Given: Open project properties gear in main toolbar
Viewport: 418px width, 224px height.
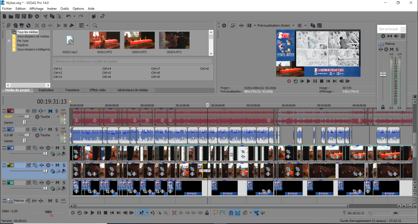Looking at the screenshot, I should (x=37, y=16).
